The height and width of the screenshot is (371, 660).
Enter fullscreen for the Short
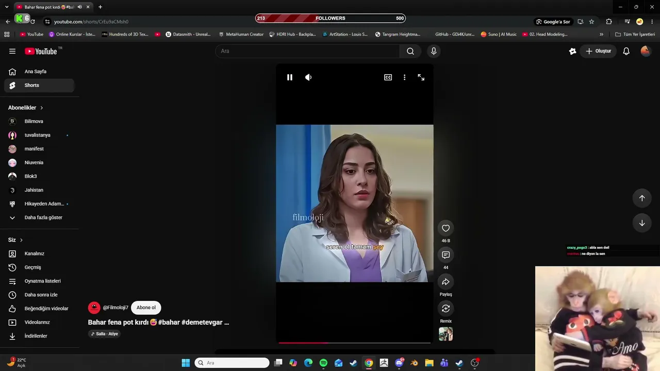pos(421,77)
